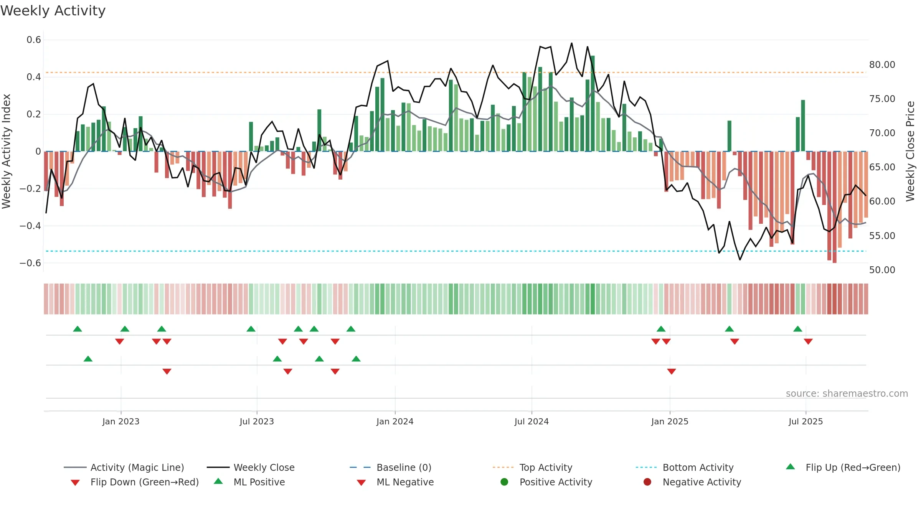The height and width of the screenshot is (518, 921).
Task: Click the 'Weekly Activity' chart title
Action: click(53, 11)
